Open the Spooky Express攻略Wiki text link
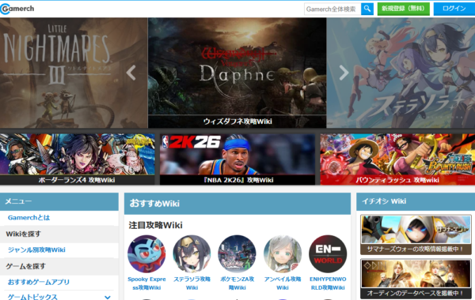The height and width of the screenshot is (300, 475). point(146,283)
